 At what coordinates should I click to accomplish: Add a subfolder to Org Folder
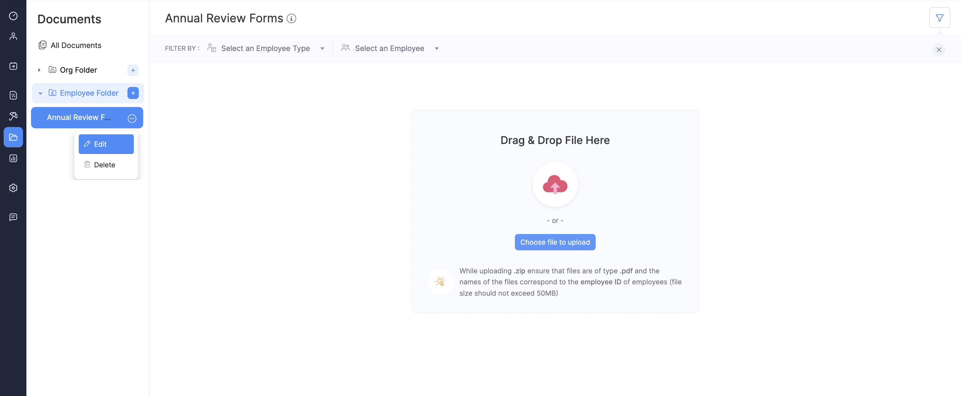(x=133, y=70)
